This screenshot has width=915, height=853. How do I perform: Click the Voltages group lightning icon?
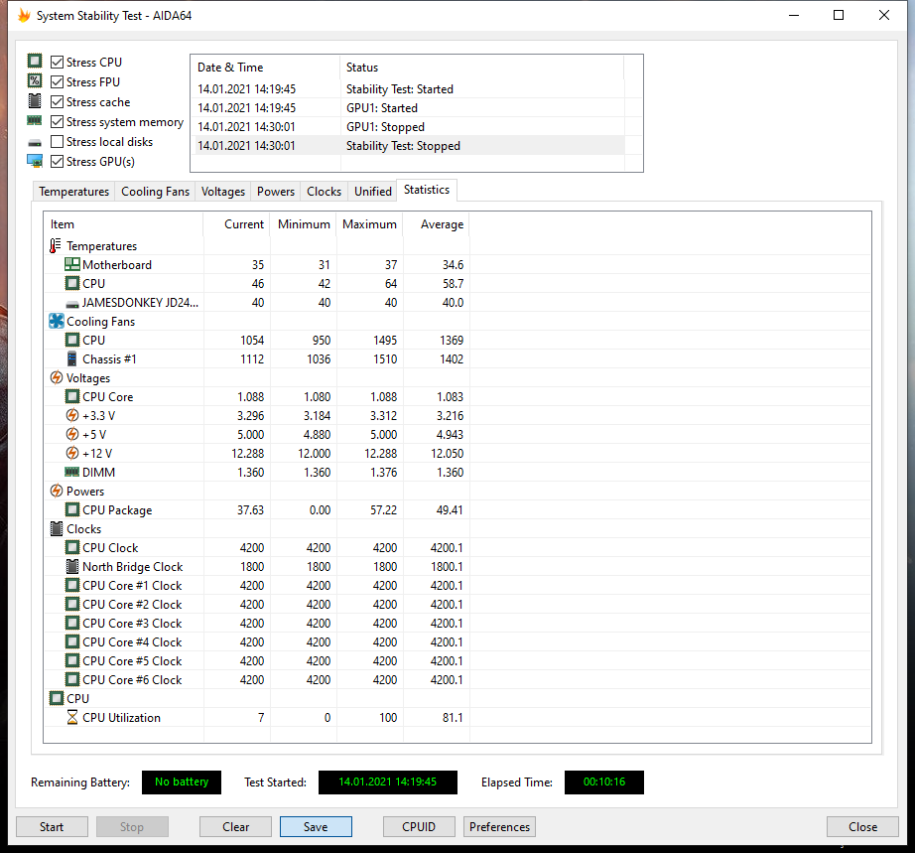(x=56, y=377)
